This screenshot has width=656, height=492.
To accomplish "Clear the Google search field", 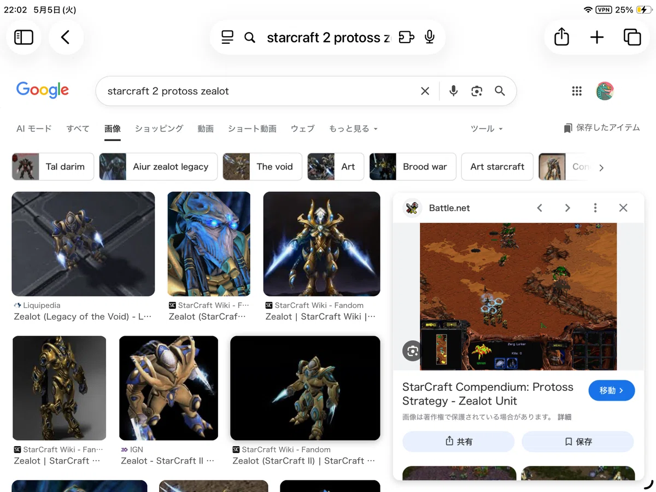I will point(425,91).
